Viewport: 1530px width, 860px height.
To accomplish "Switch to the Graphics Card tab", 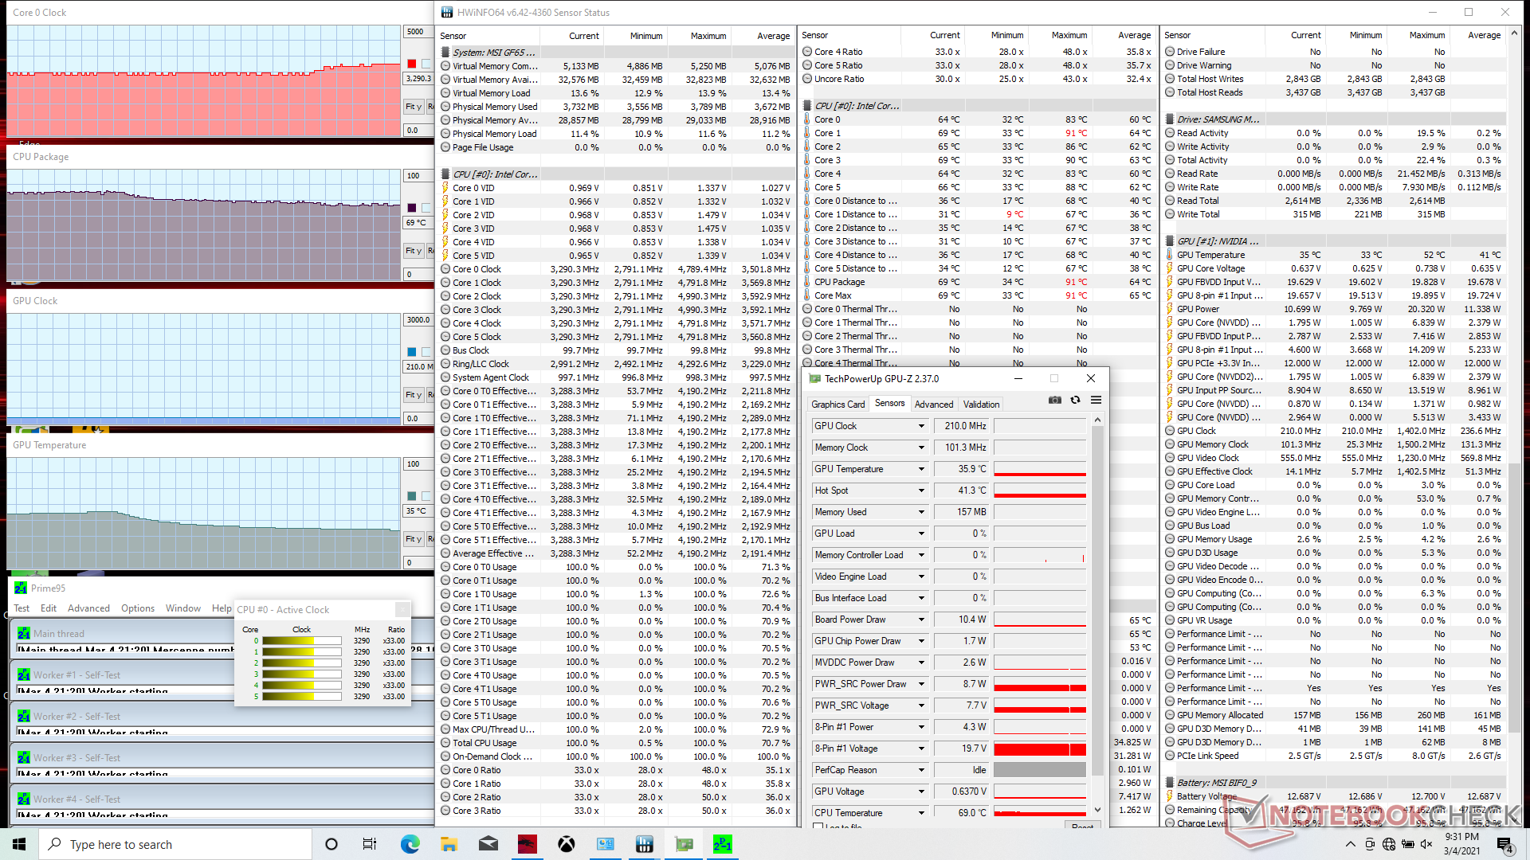I will pos(838,405).
